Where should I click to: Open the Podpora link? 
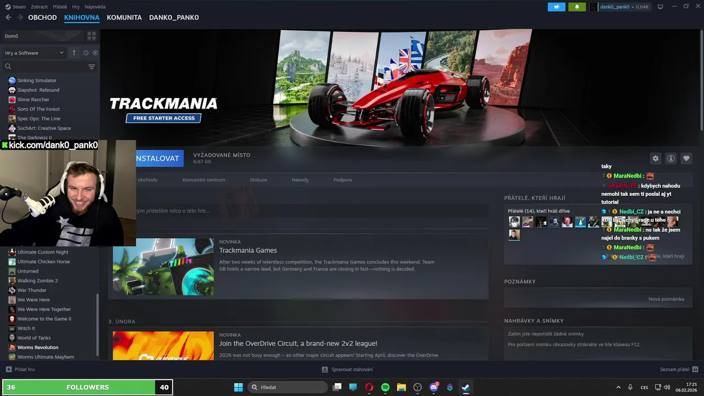[x=343, y=180]
